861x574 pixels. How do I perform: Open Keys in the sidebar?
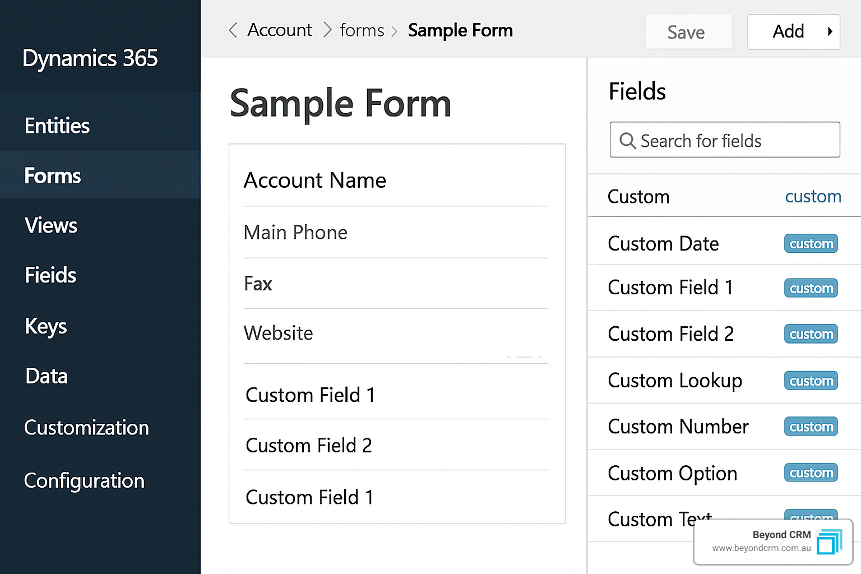tap(46, 326)
